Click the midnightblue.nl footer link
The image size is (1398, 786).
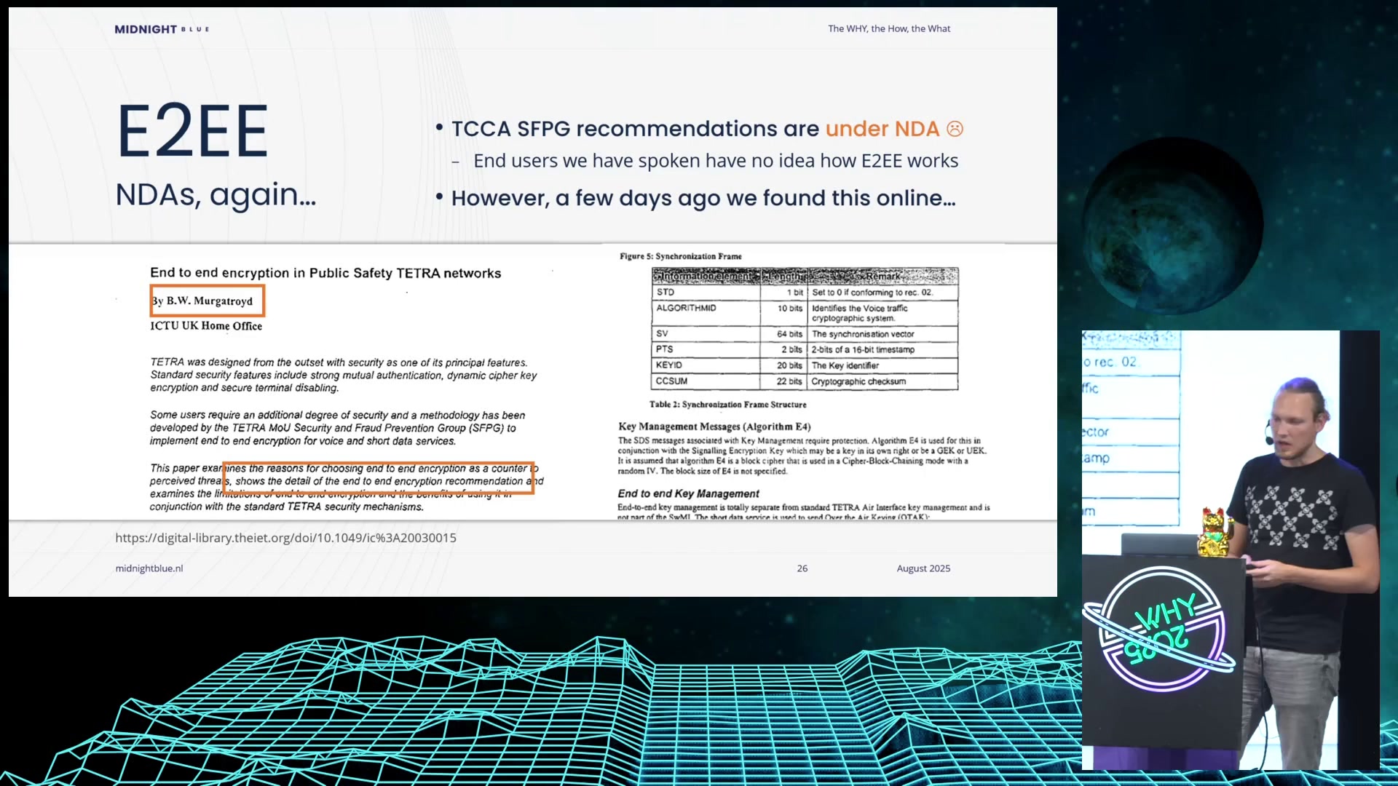tap(149, 568)
